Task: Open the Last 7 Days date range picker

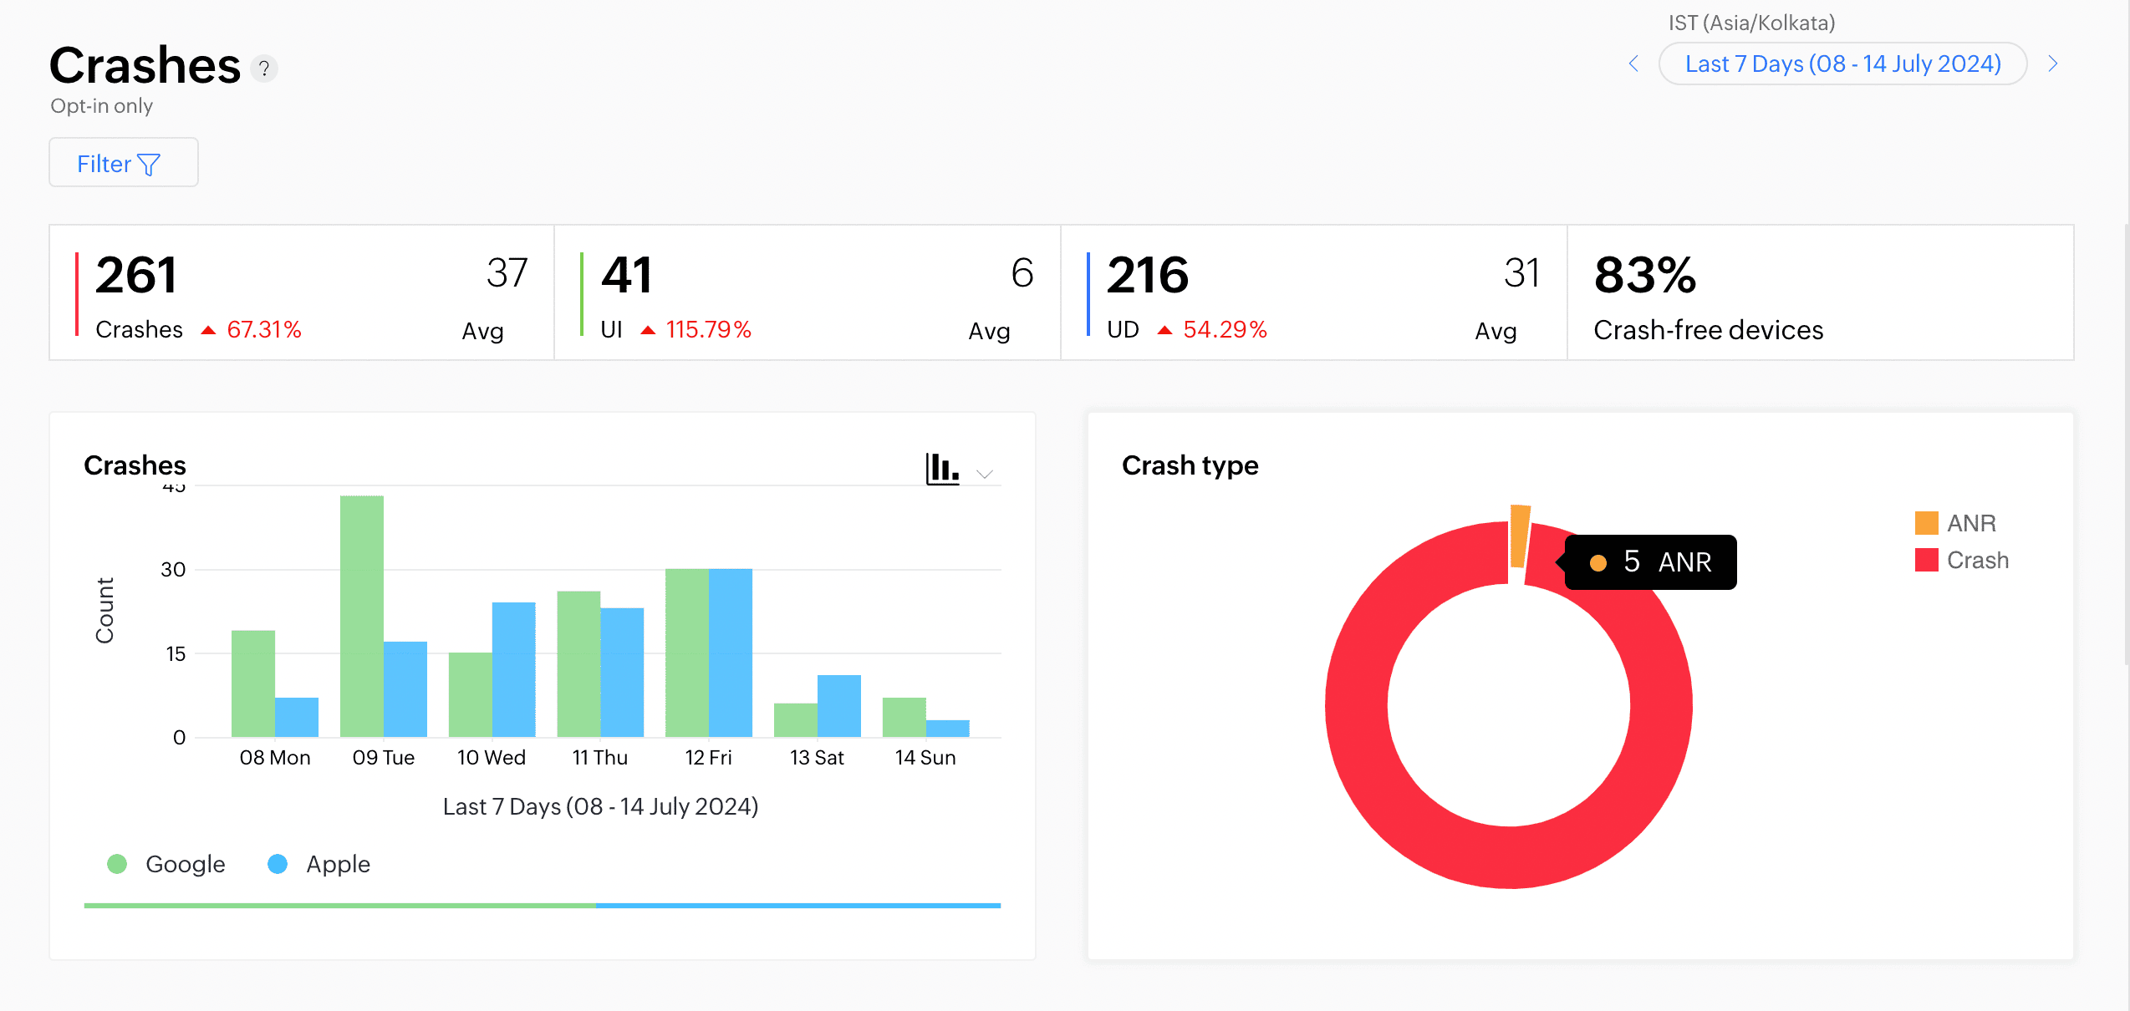Action: (1842, 64)
